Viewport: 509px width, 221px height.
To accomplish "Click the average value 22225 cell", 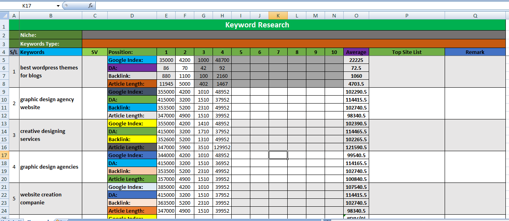I will point(356,60).
